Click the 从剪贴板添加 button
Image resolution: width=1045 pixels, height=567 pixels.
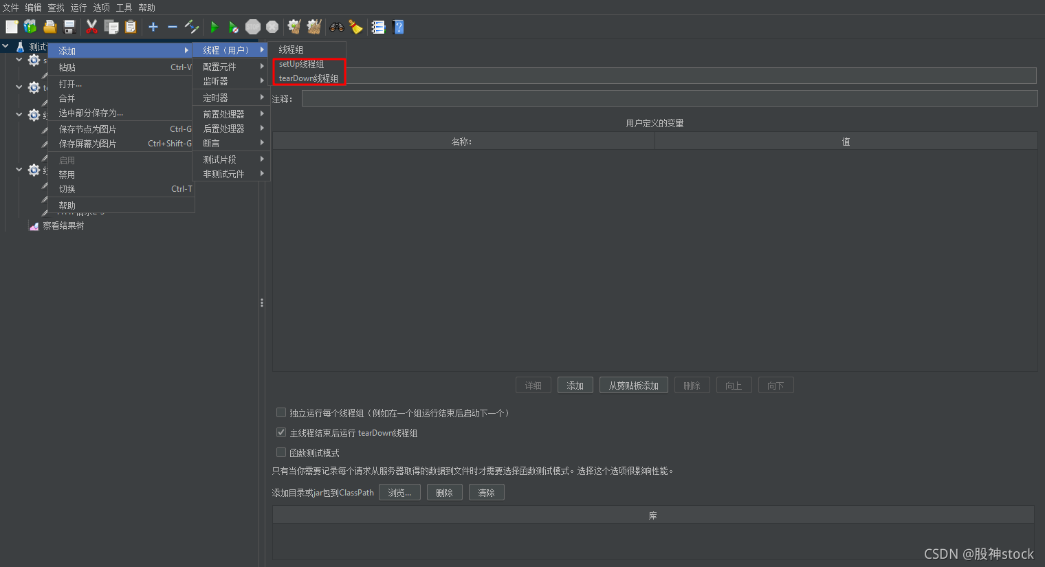(x=634, y=386)
